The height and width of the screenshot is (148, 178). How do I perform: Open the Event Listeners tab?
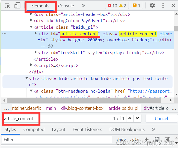87,129
